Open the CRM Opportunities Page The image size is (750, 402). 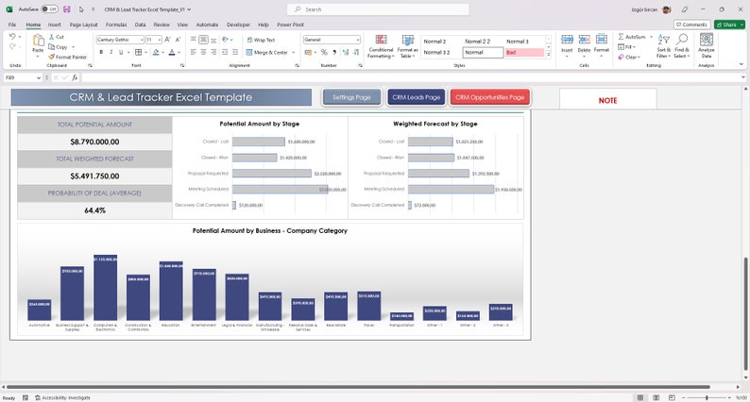pos(490,97)
